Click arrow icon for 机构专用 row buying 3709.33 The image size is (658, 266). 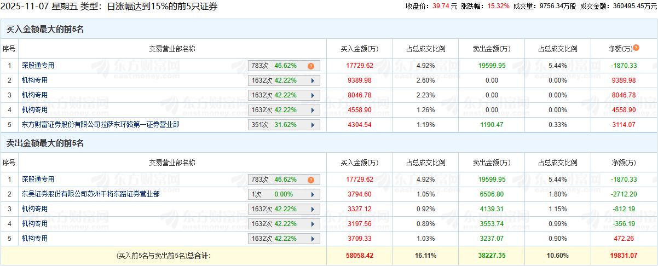pyautogui.click(x=313, y=239)
